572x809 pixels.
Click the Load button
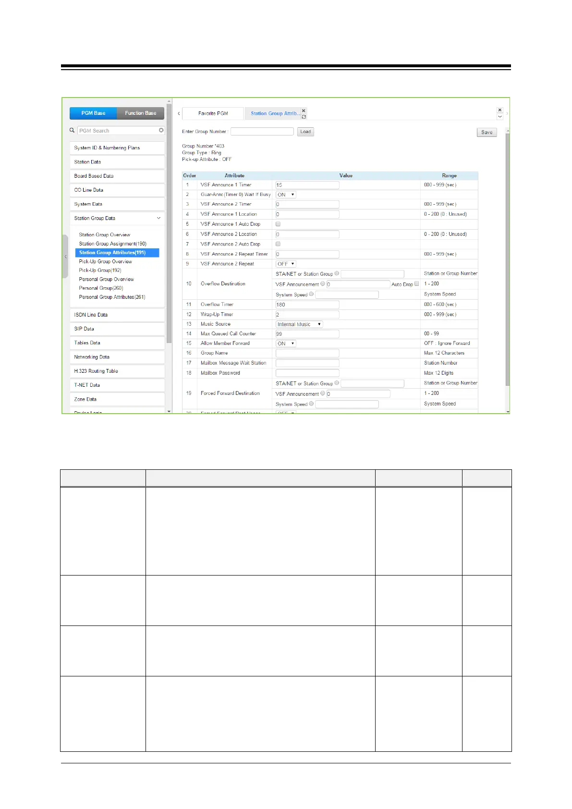305,132
